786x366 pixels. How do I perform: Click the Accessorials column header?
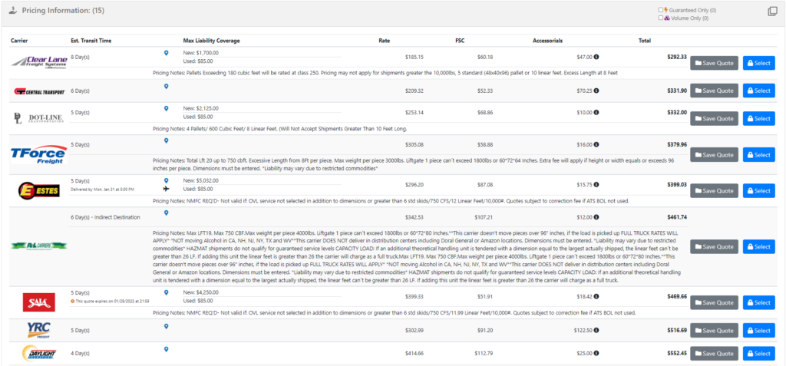point(547,40)
